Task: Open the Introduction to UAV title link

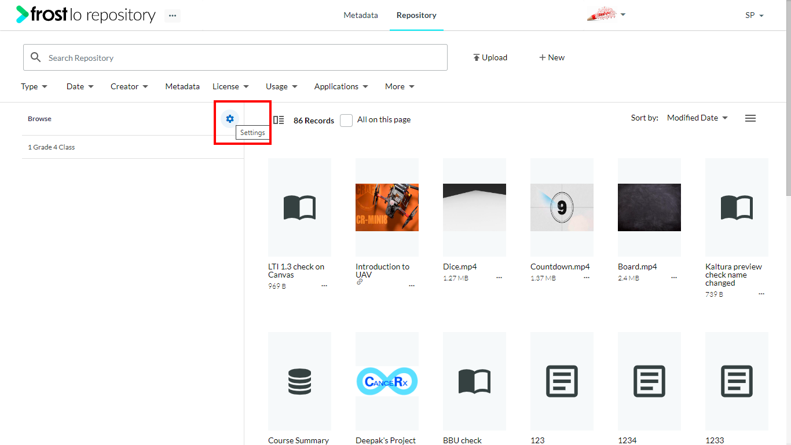Action: click(383, 271)
